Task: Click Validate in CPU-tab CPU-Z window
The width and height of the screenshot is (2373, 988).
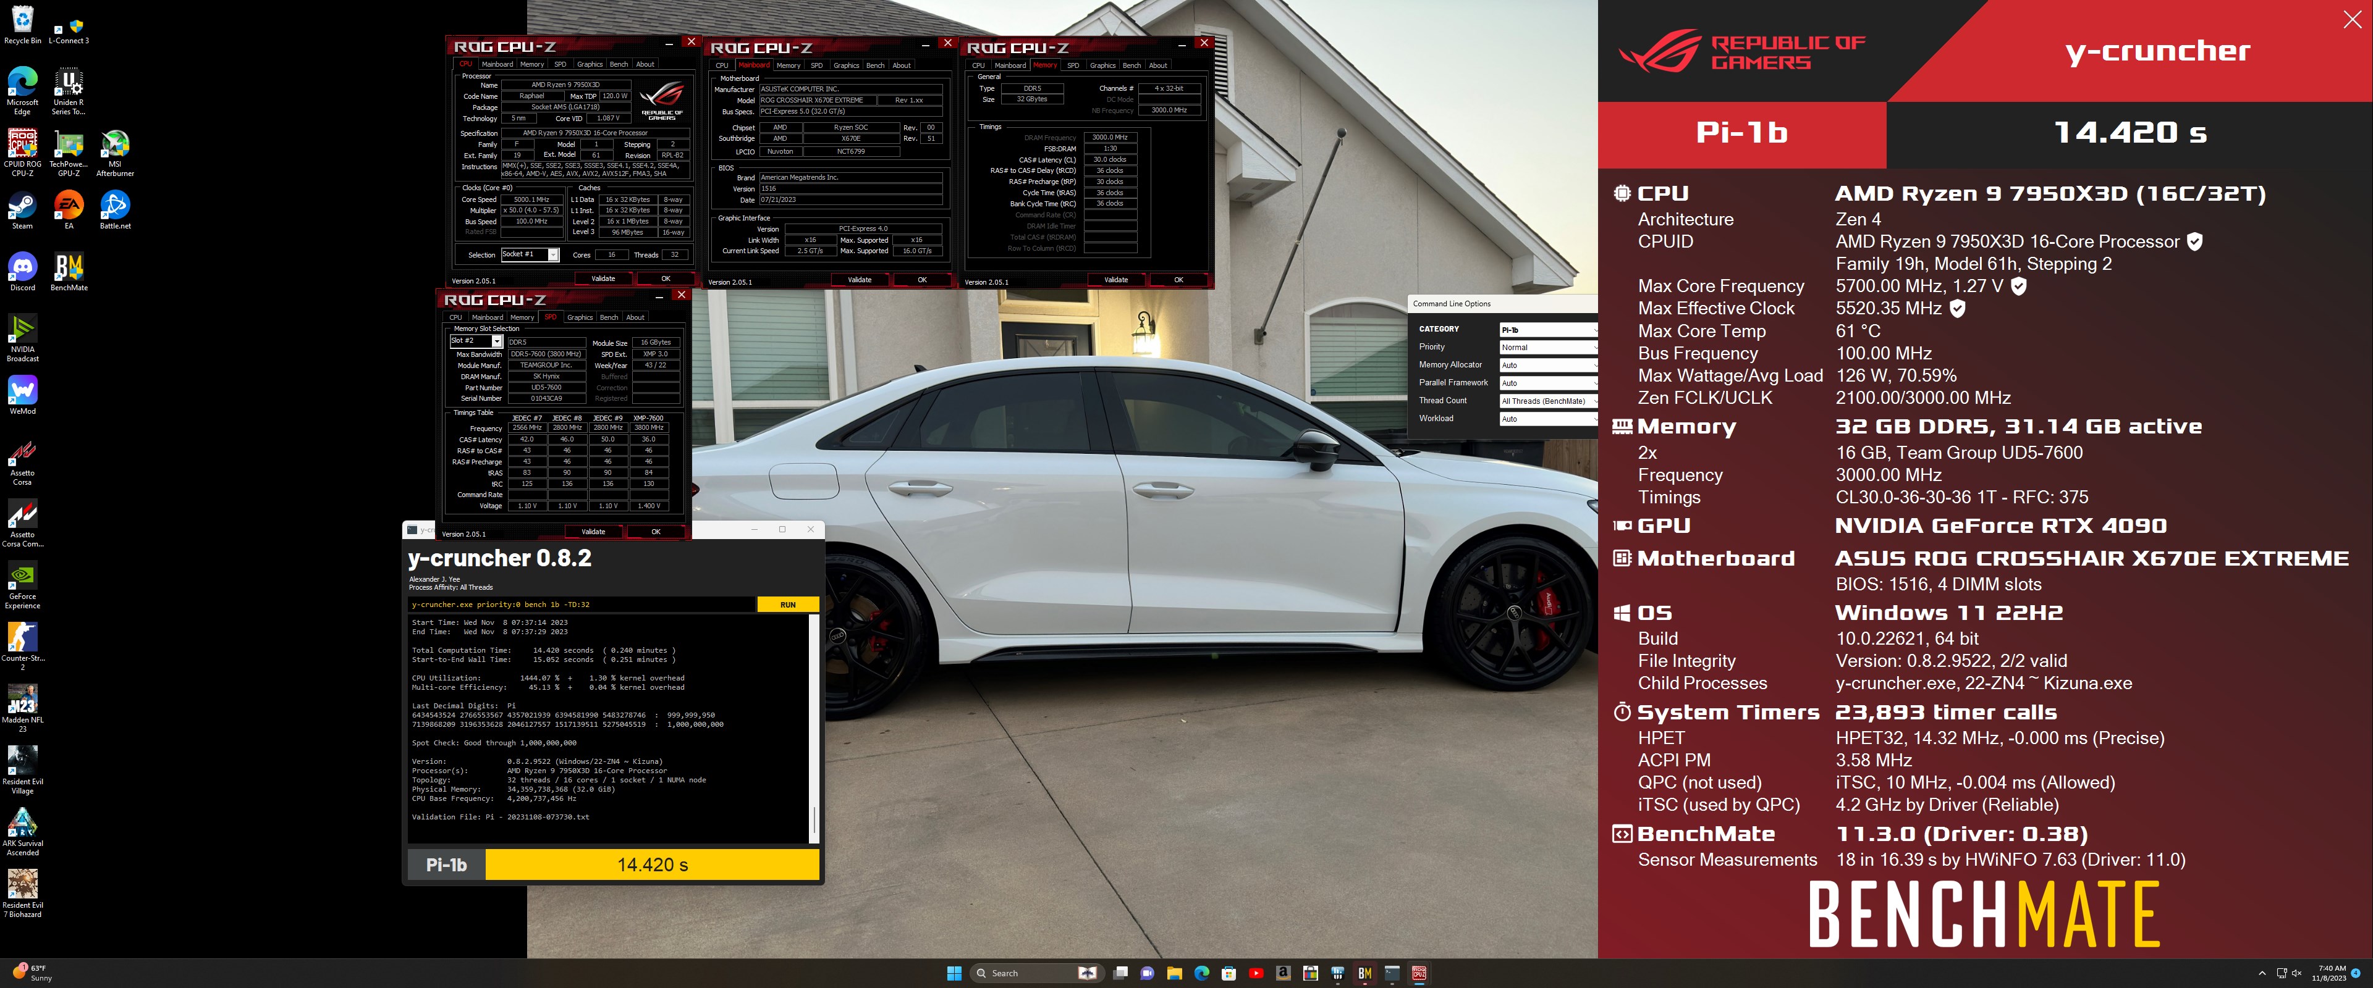Action: tap(603, 278)
